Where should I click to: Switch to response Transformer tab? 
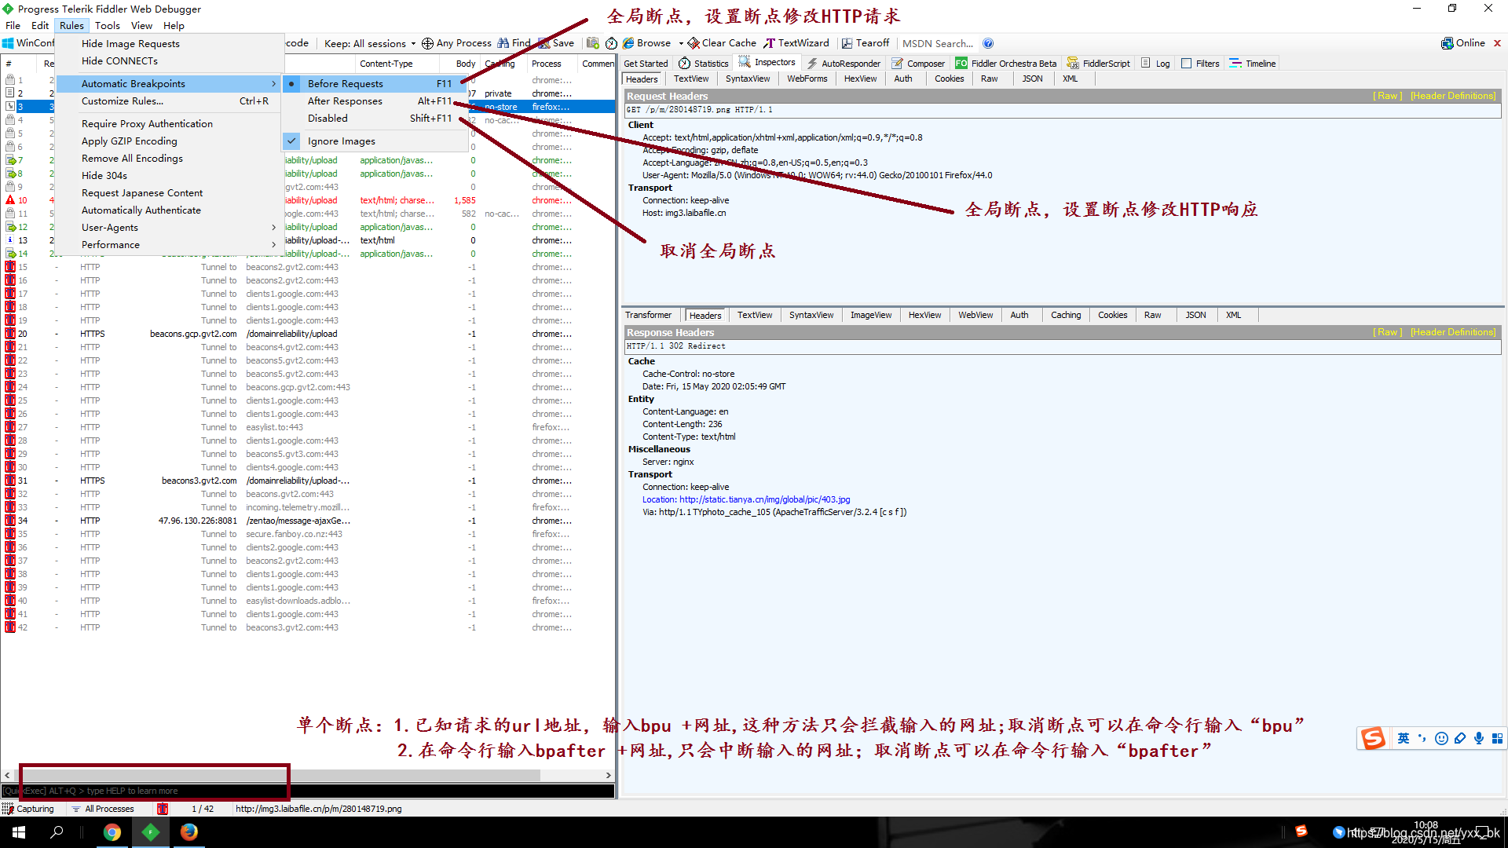(649, 315)
